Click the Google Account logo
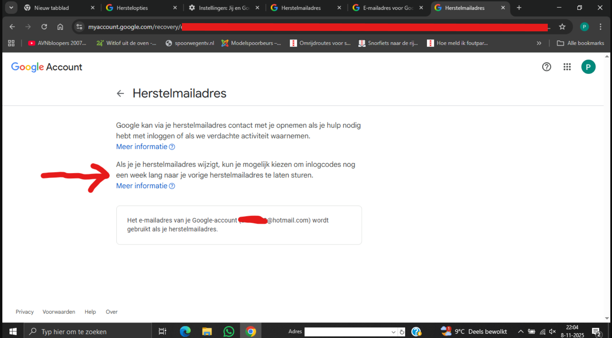 pyautogui.click(x=47, y=67)
